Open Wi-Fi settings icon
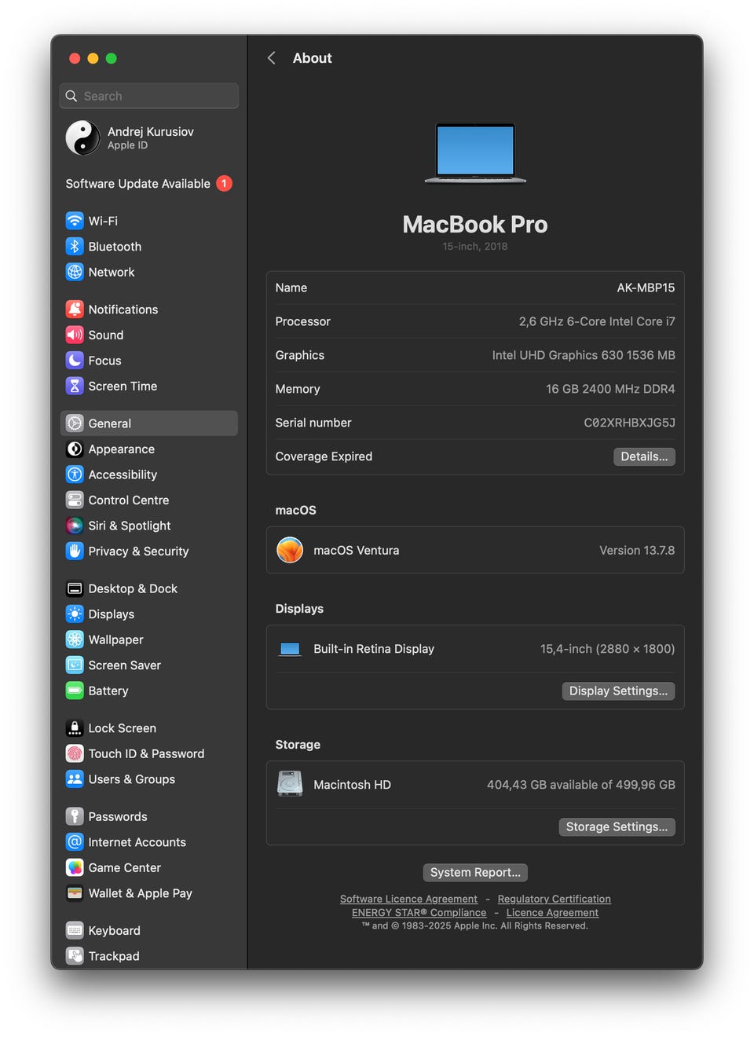The height and width of the screenshot is (1037, 754). pos(75,221)
